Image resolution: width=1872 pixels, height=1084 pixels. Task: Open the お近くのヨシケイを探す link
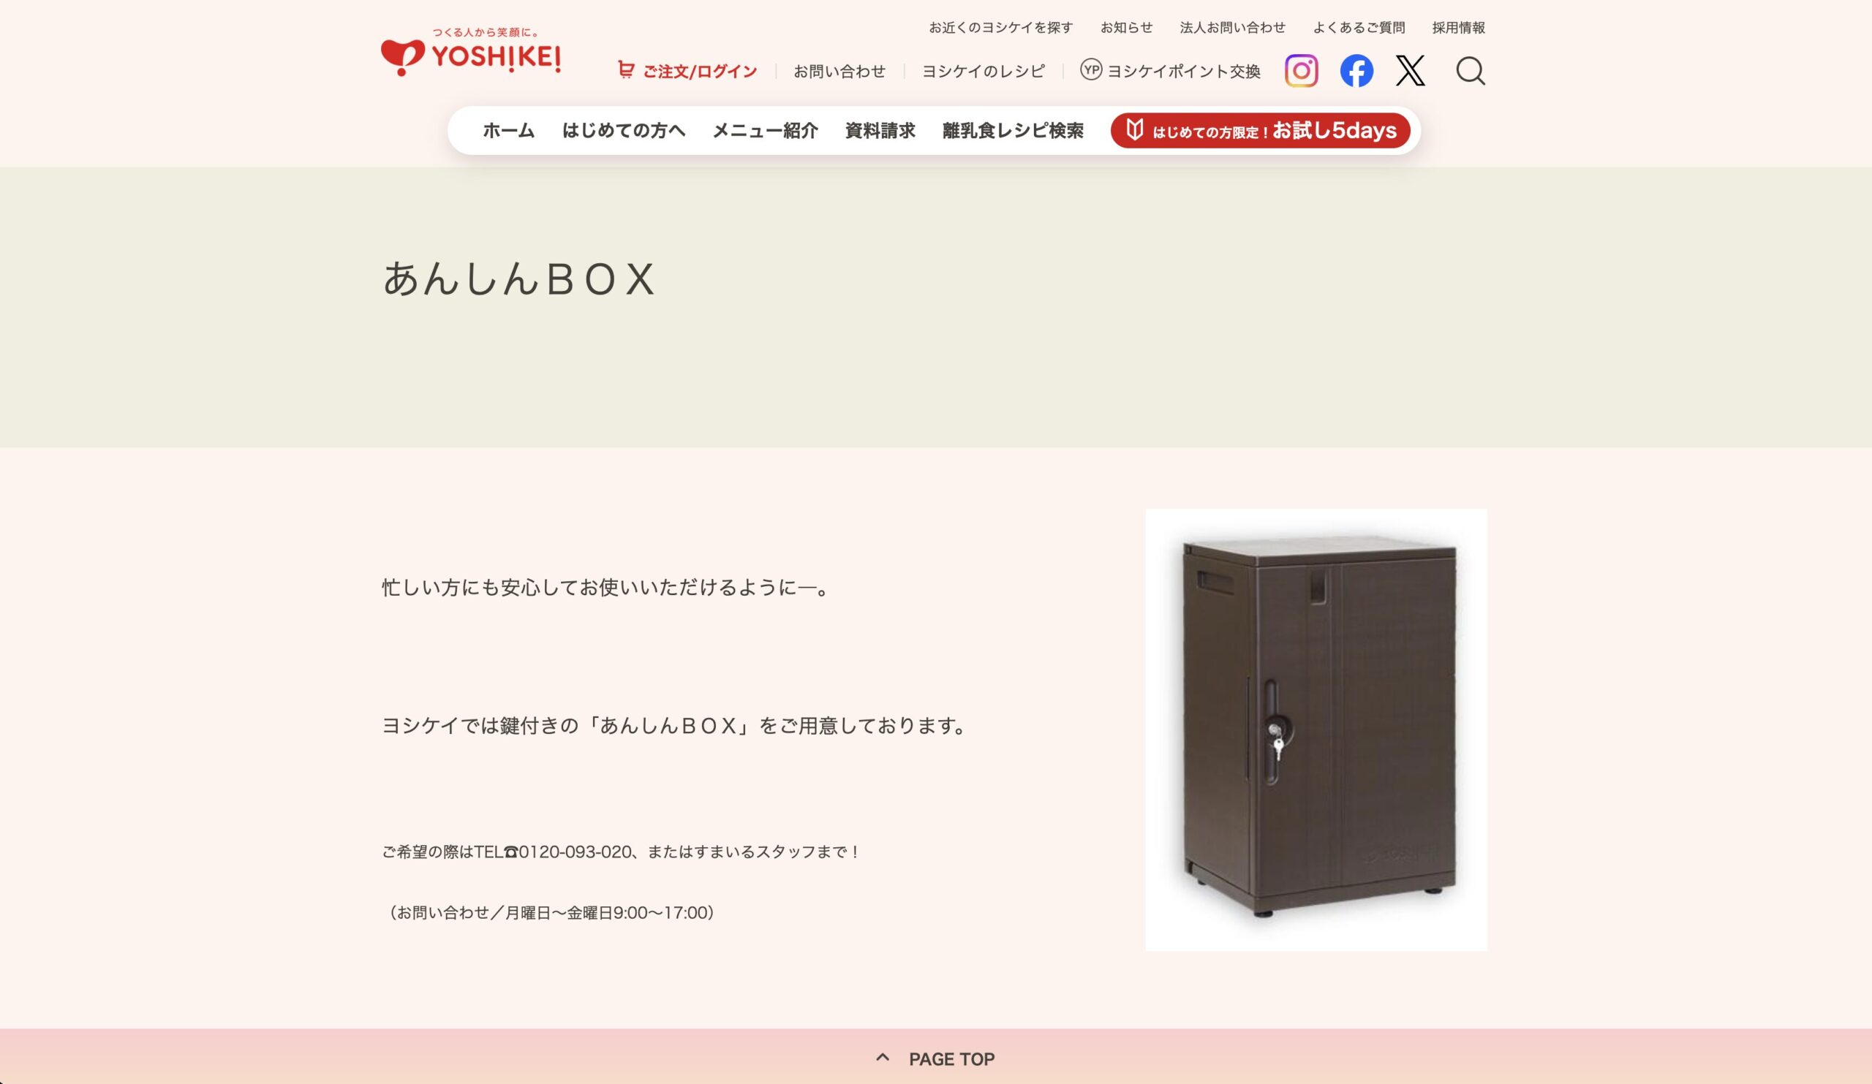tap(1000, 28)
